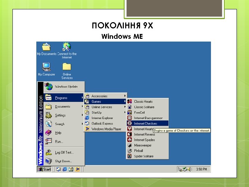
Task: Click the Programs folder icon
Action: coord(48,98)
